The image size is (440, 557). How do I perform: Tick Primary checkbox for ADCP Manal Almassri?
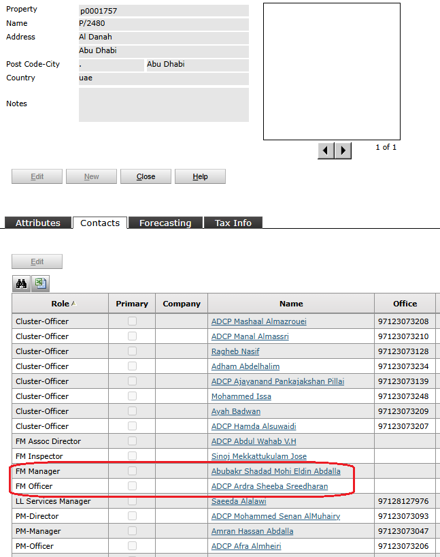(x=132, y=336)
